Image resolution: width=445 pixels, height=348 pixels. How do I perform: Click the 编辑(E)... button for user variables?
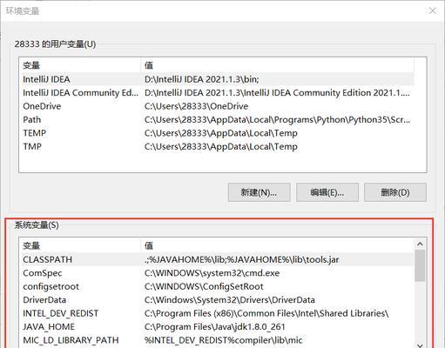327,192
